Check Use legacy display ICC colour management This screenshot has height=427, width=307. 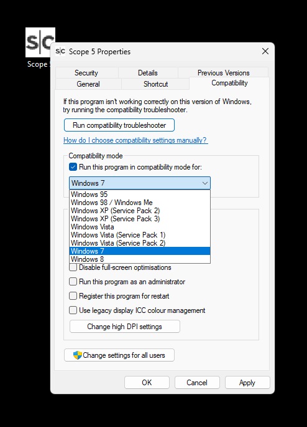(x=73, y=310)
